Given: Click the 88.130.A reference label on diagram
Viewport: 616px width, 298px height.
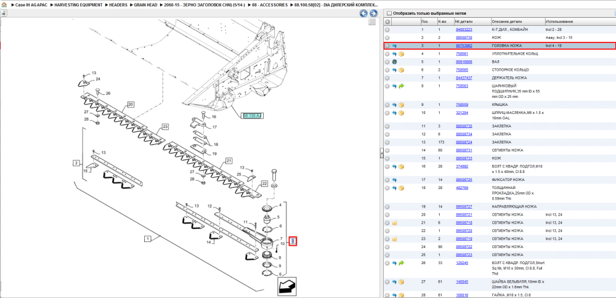Looking at the screenshot, I should pyautogui.click(x=252, y=115).
